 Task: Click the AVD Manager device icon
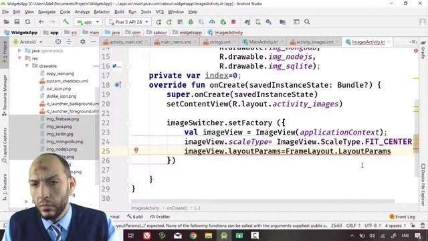(258, 22)
